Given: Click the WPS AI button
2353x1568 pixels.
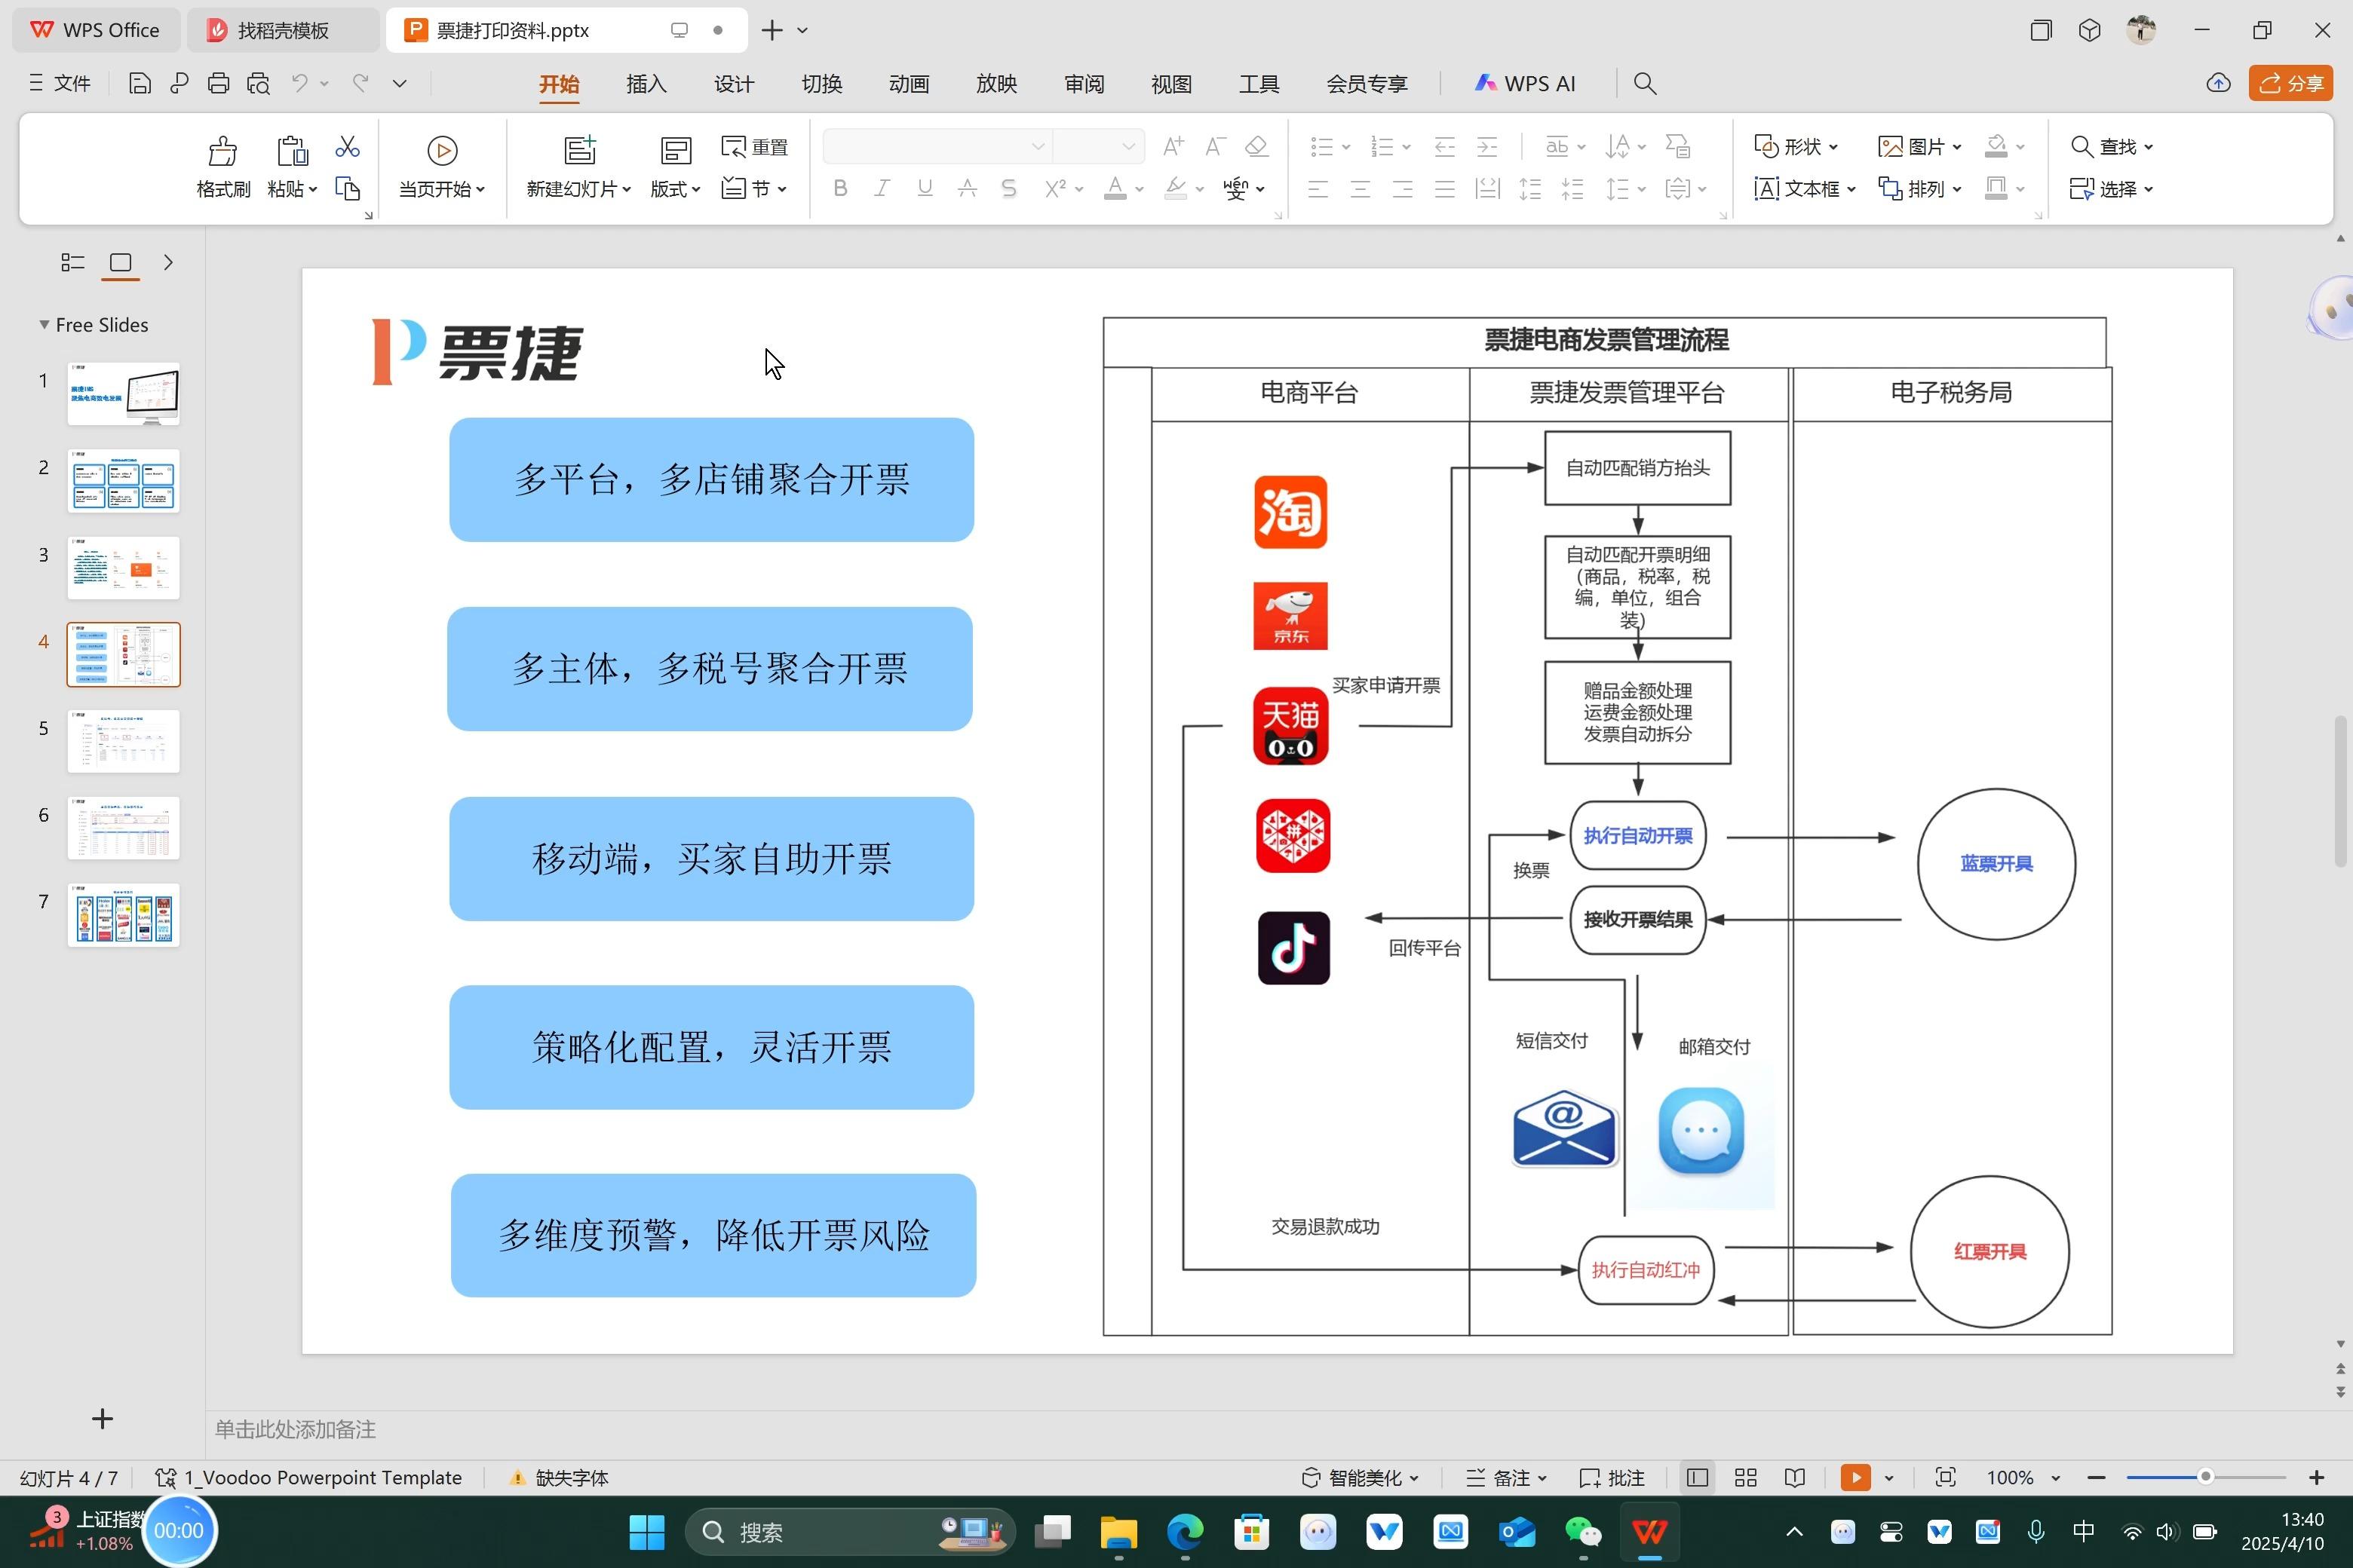Looking at the screenshot, I should [1526, 84].
